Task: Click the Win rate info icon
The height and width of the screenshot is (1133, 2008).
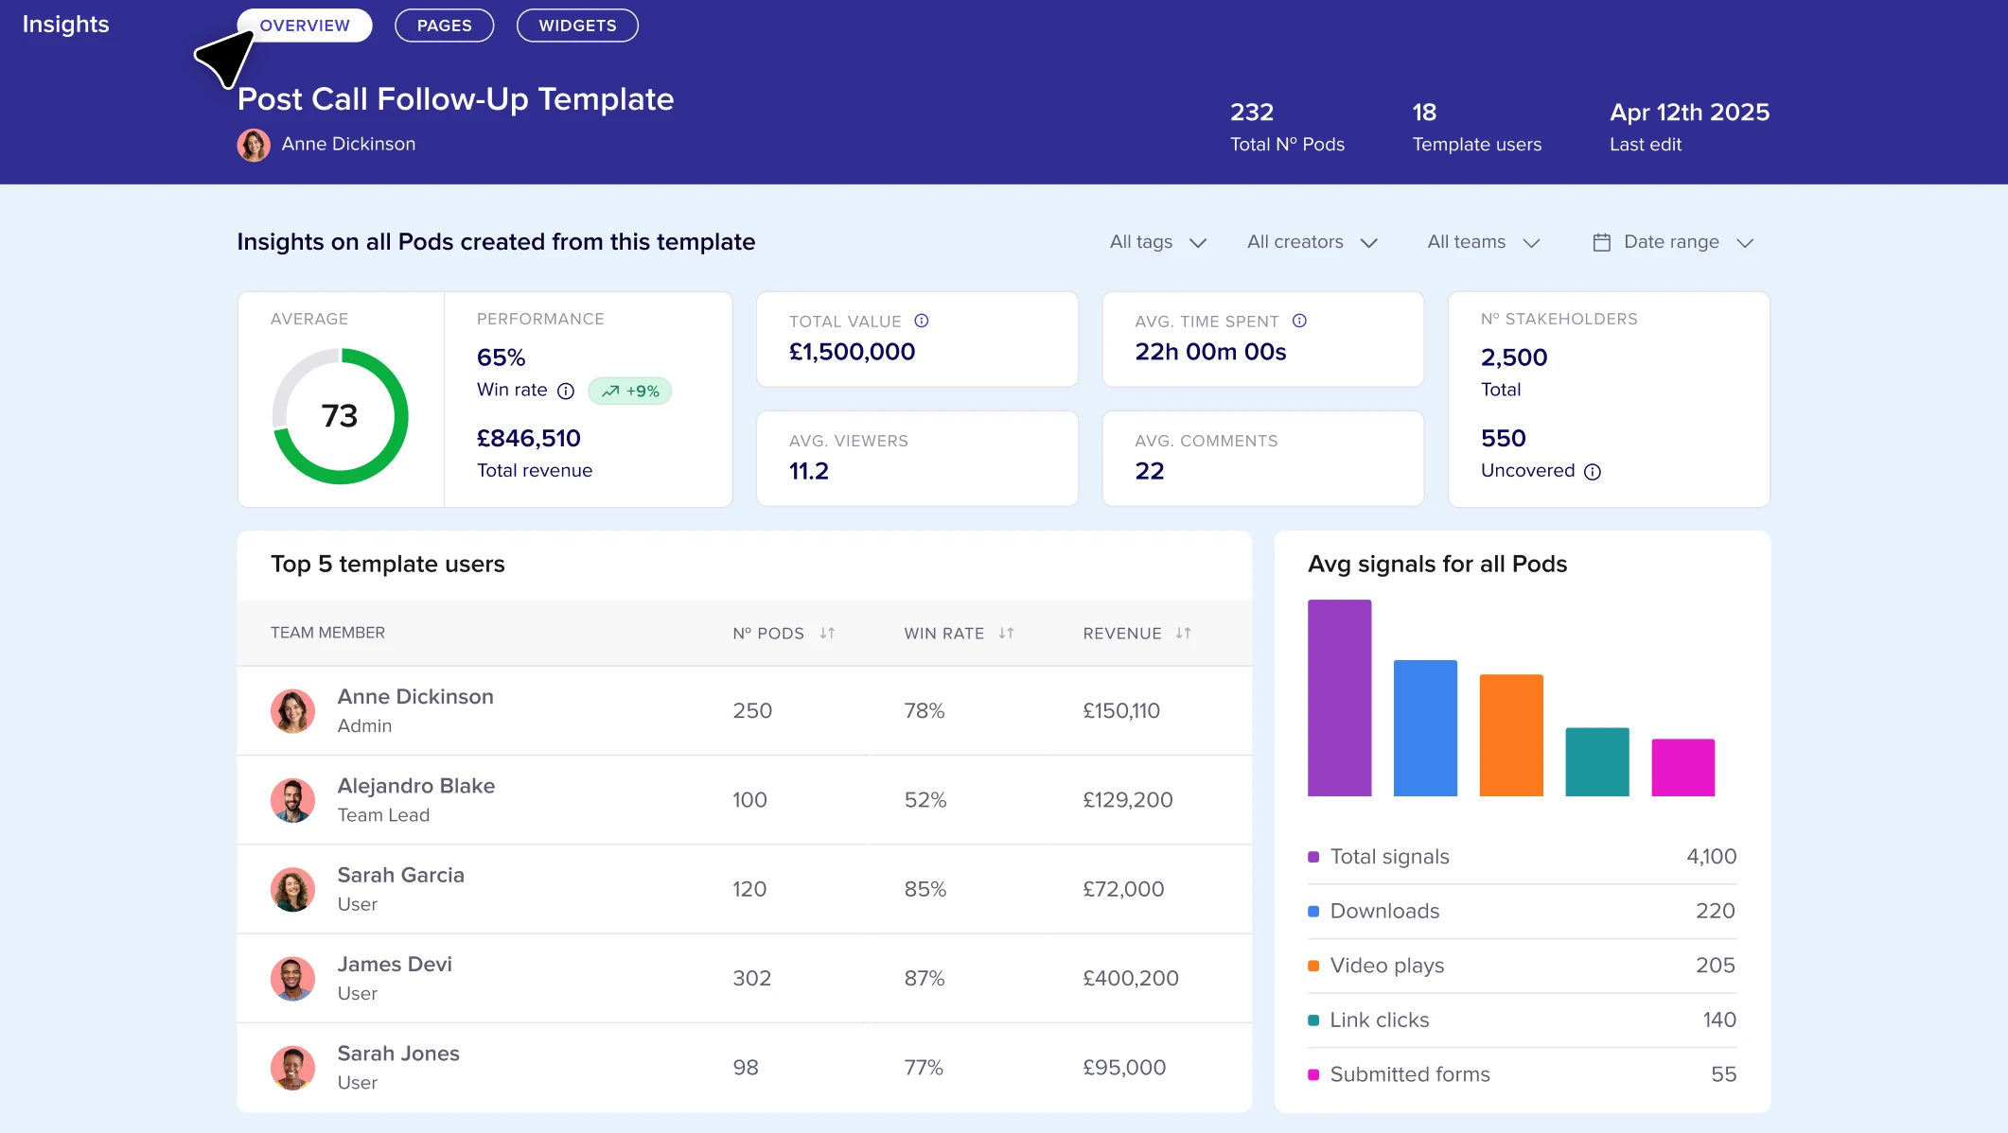Action: point(566,392)
